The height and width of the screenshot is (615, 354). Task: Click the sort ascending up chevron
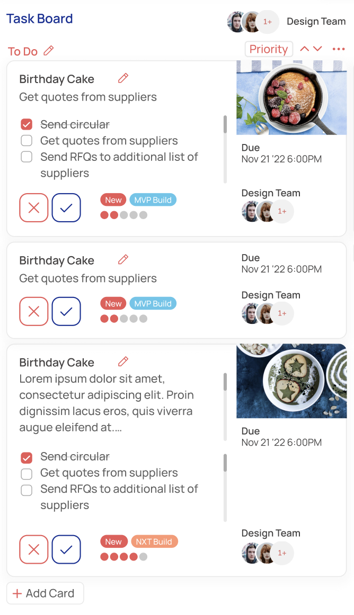pos(304,49)
